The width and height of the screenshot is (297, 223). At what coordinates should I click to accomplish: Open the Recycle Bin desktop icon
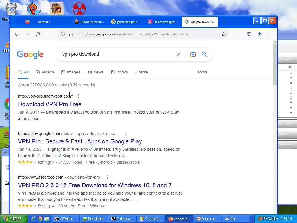coord(11,9)
